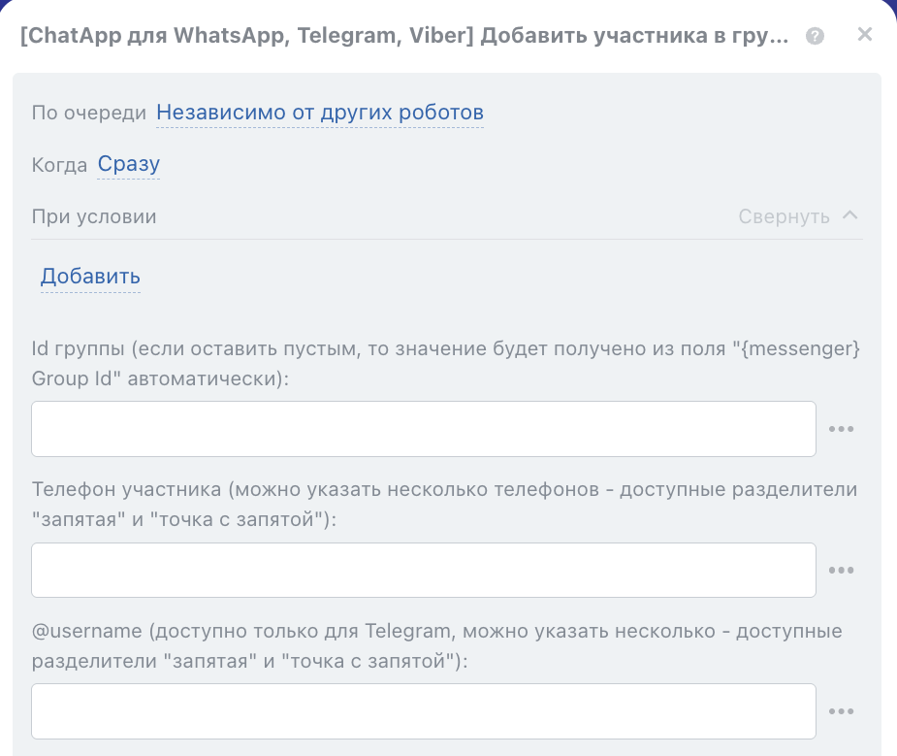Focus the @username input field
This screenshot has height=756, width=897.
tap(424, 712)
